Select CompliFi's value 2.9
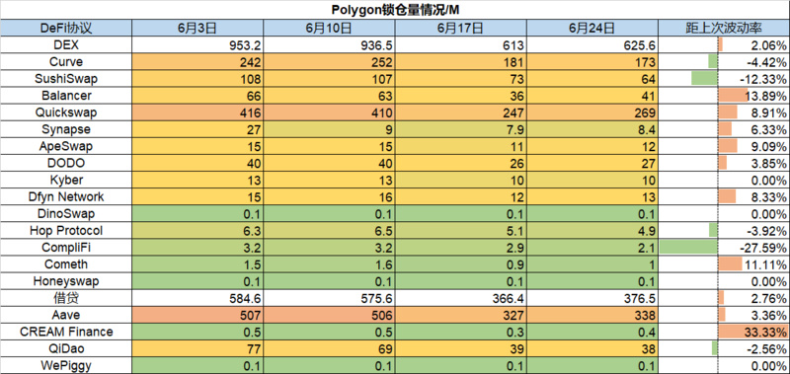The image size is (790, 374). coord(460,247)
